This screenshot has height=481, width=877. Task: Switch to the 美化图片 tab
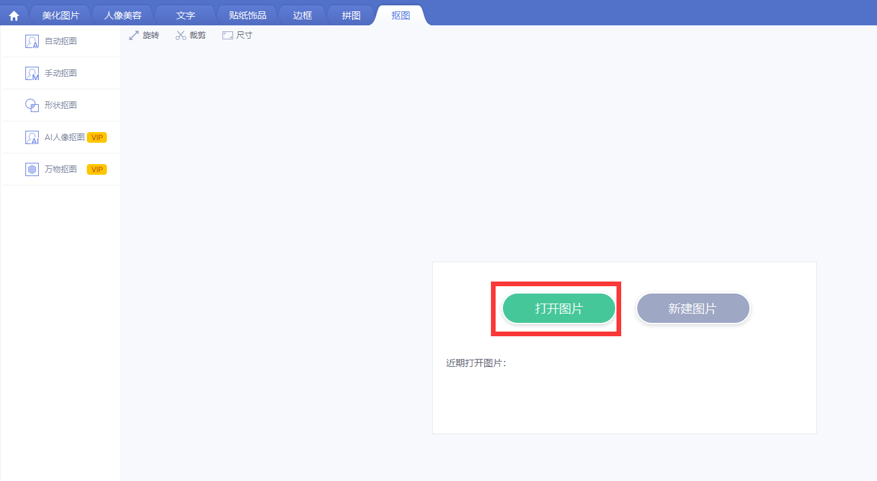(60, 15)
